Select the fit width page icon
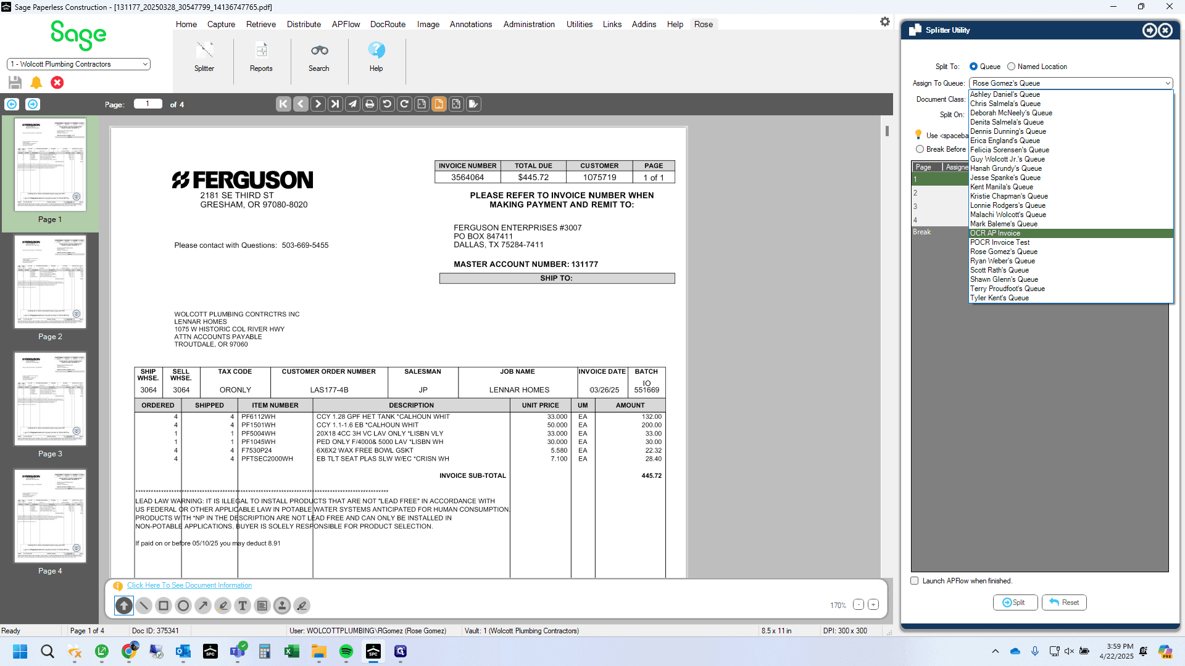The image size is (1185, 666). pos(422,104)
